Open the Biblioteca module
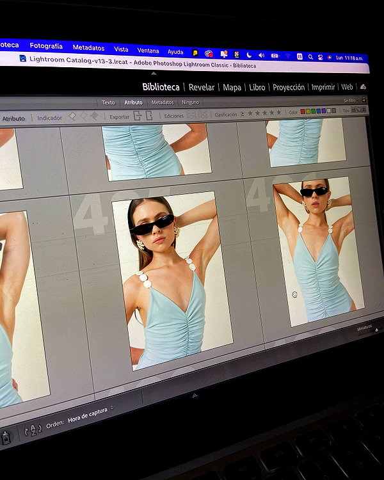This screenshot has height=480, width=384. 161,87
